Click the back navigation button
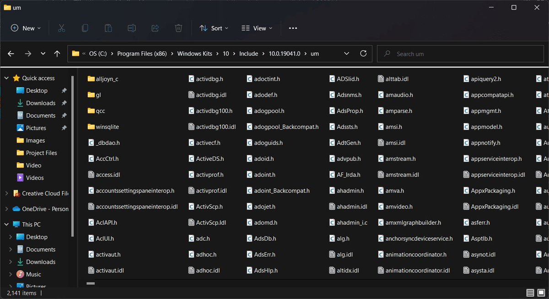Screen dimensions: 549x299 click(11, 53)
